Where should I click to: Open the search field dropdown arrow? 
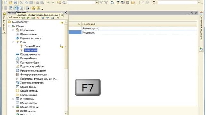pyautogui.click(x=97, y=2)
